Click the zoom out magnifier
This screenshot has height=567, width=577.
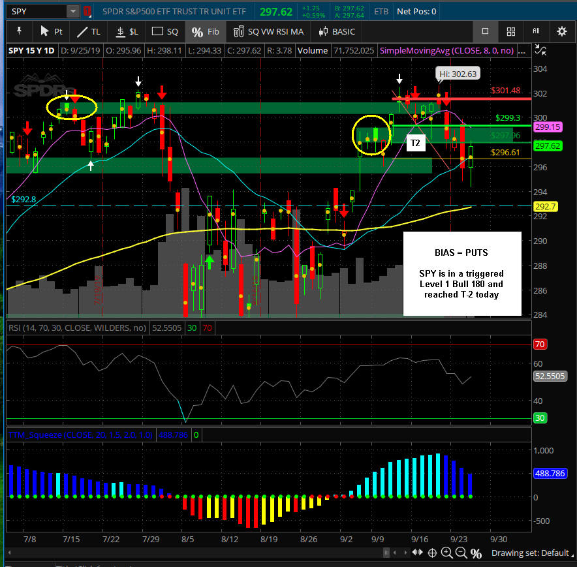coord(461,553)
